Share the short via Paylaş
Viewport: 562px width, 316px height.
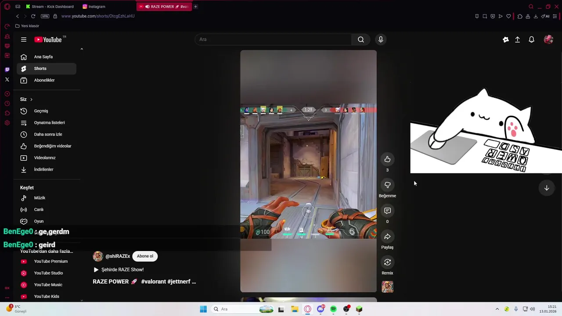coord(387,237)
